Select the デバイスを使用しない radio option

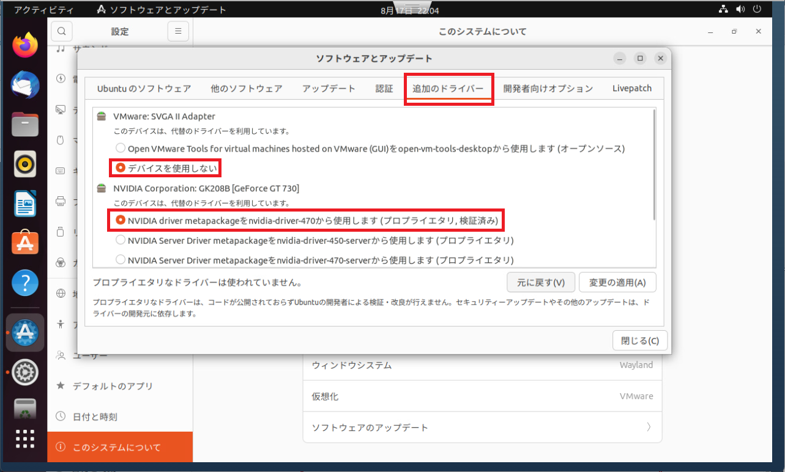(167, 167)
